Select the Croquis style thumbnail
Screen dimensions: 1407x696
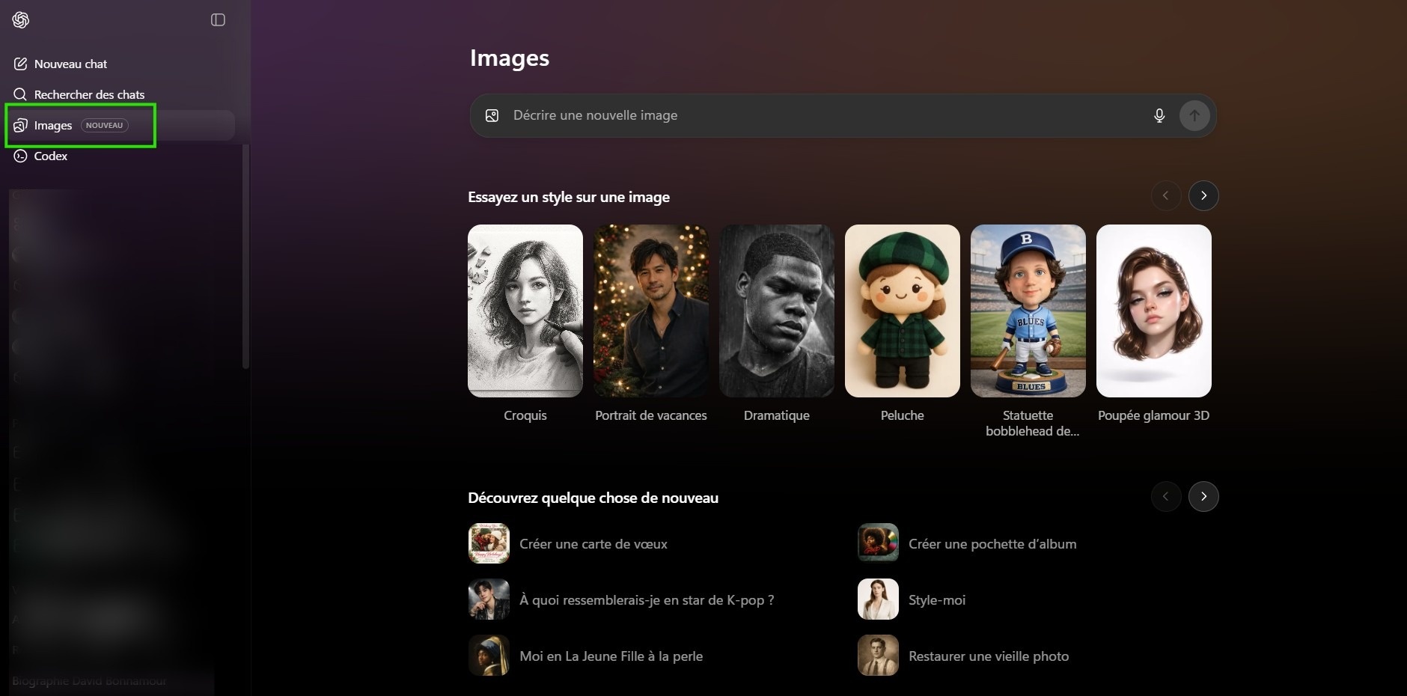(x=525, y=311)
